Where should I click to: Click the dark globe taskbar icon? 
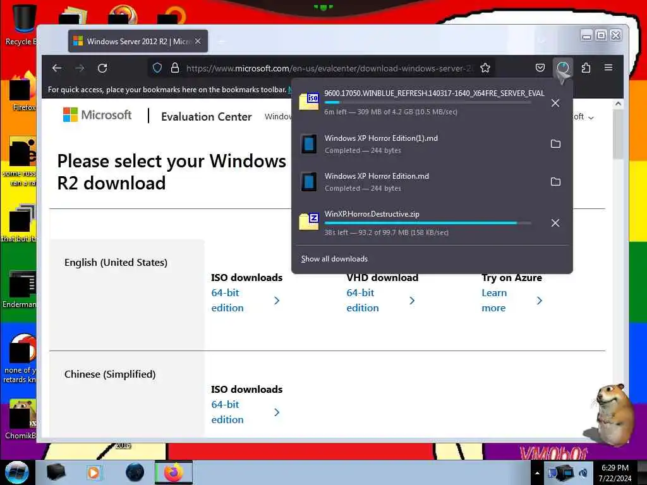click(x=135, y=472)
